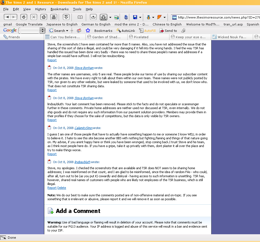Click the Google toolbar highlighter pen icon
Viewport: 260px width, 242px height.
[183, 30]
